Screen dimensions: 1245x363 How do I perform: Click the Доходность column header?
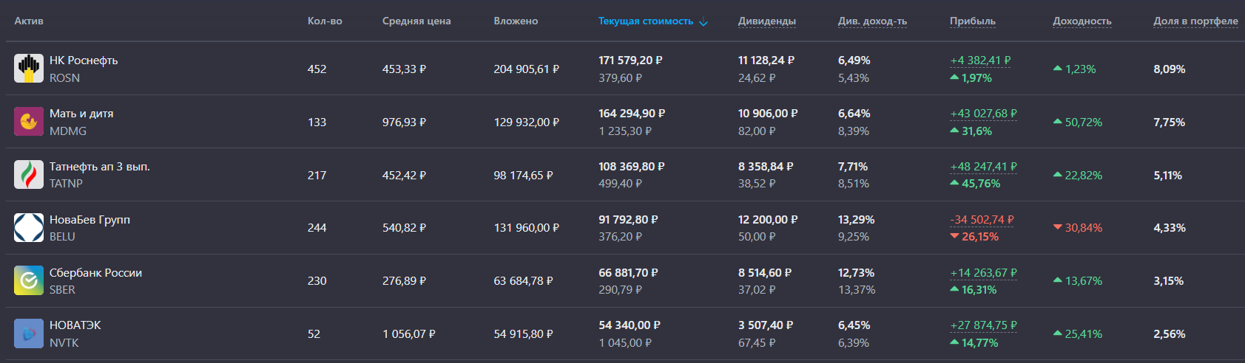[x=1082, y=21]
